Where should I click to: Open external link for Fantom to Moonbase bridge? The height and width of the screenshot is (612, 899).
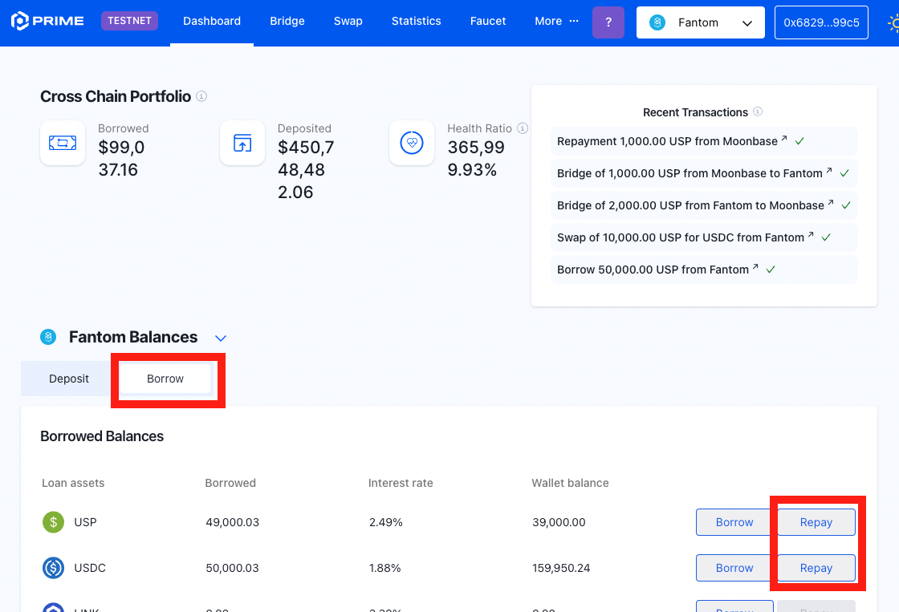[831, 203]
